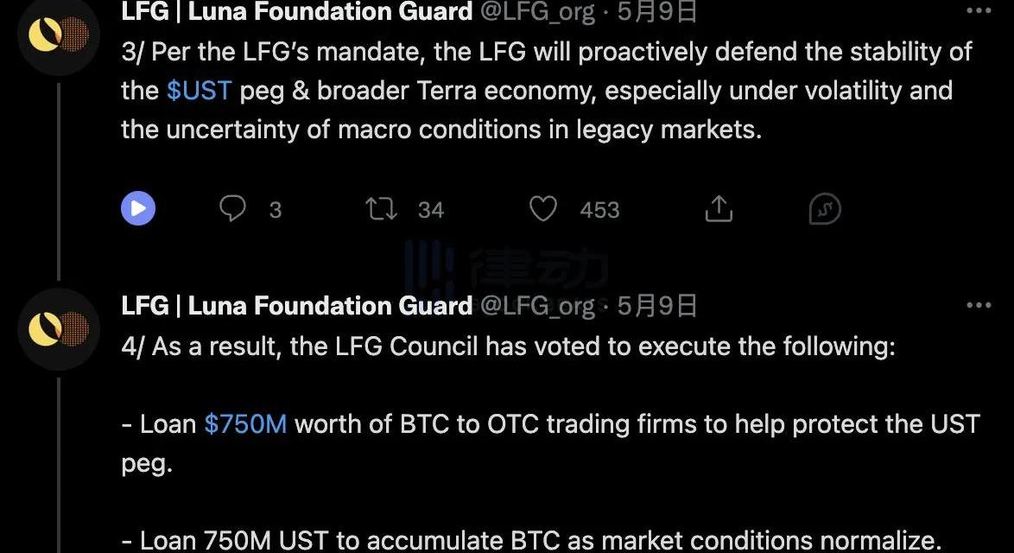Click the 5月9日 date on tweet 3
The image size is (1014, 553).
coord(656,11)
